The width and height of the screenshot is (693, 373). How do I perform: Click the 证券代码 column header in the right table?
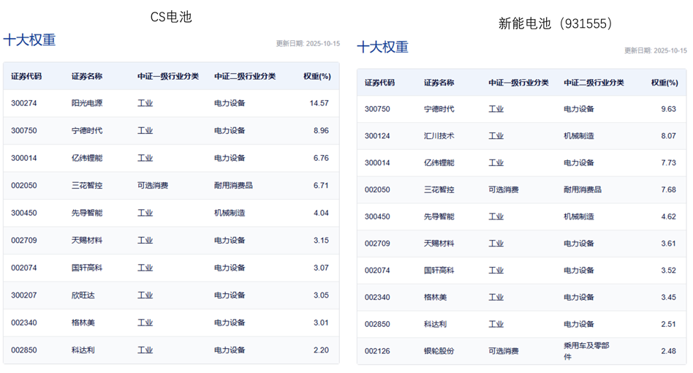[x=379, y=83]
